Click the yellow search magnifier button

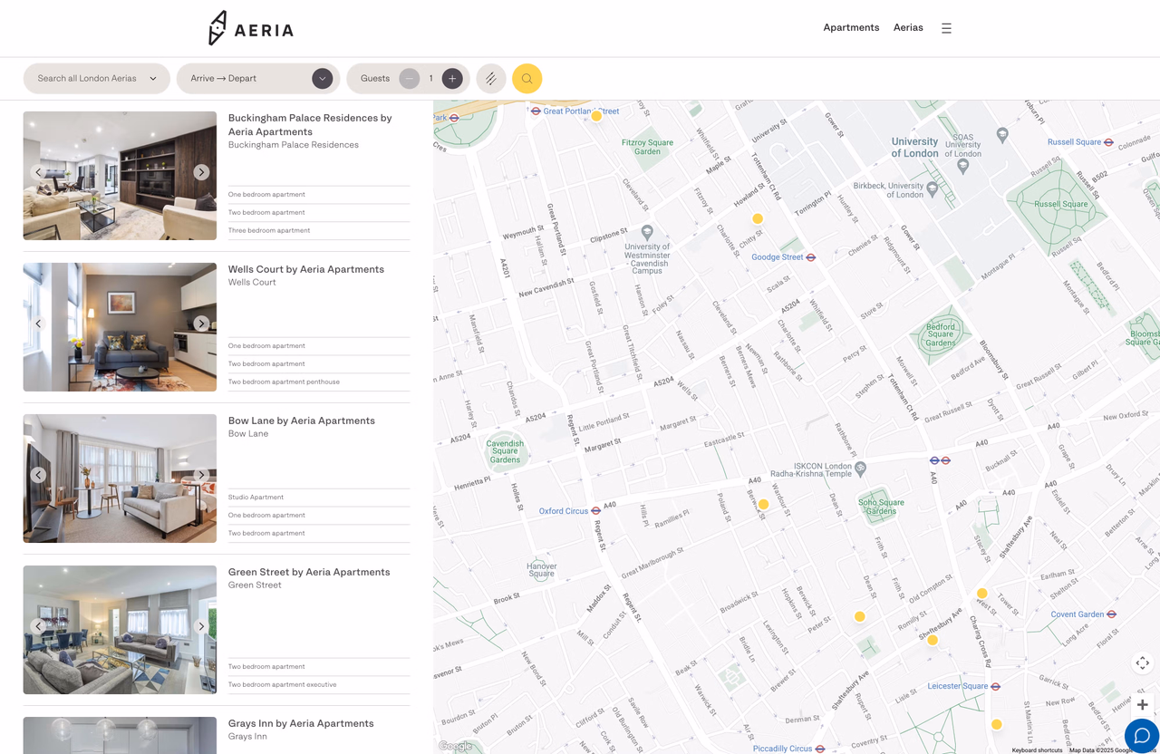pos(527,79)
